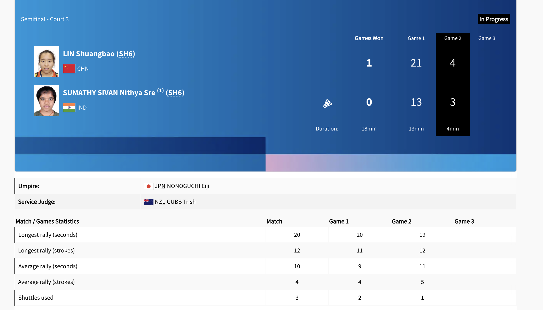The height and width of the screenshot is (310, 543).
Task: Open LIN Shuangbao player profile link
Action: [x=89, y=54]
